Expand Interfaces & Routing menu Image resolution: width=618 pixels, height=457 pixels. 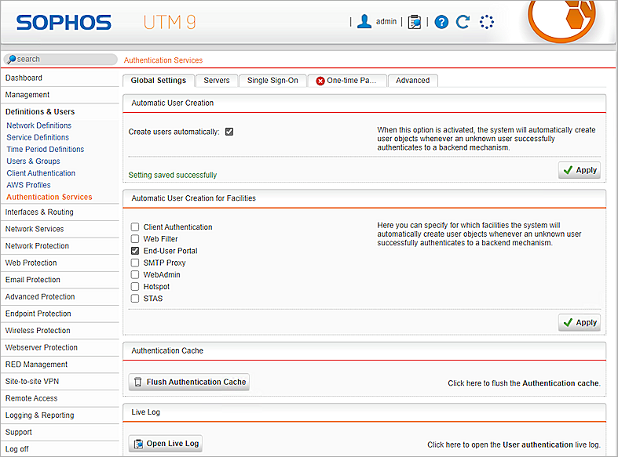[60, 212]
